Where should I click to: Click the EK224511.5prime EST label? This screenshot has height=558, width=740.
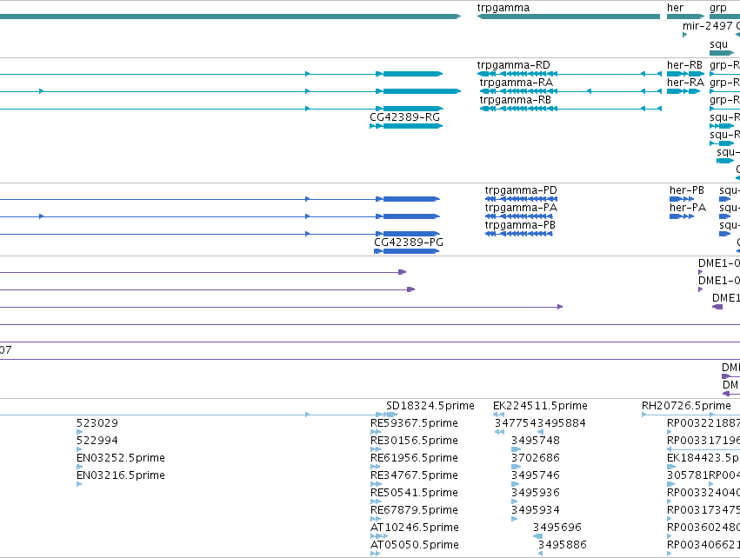click(540, 406)
